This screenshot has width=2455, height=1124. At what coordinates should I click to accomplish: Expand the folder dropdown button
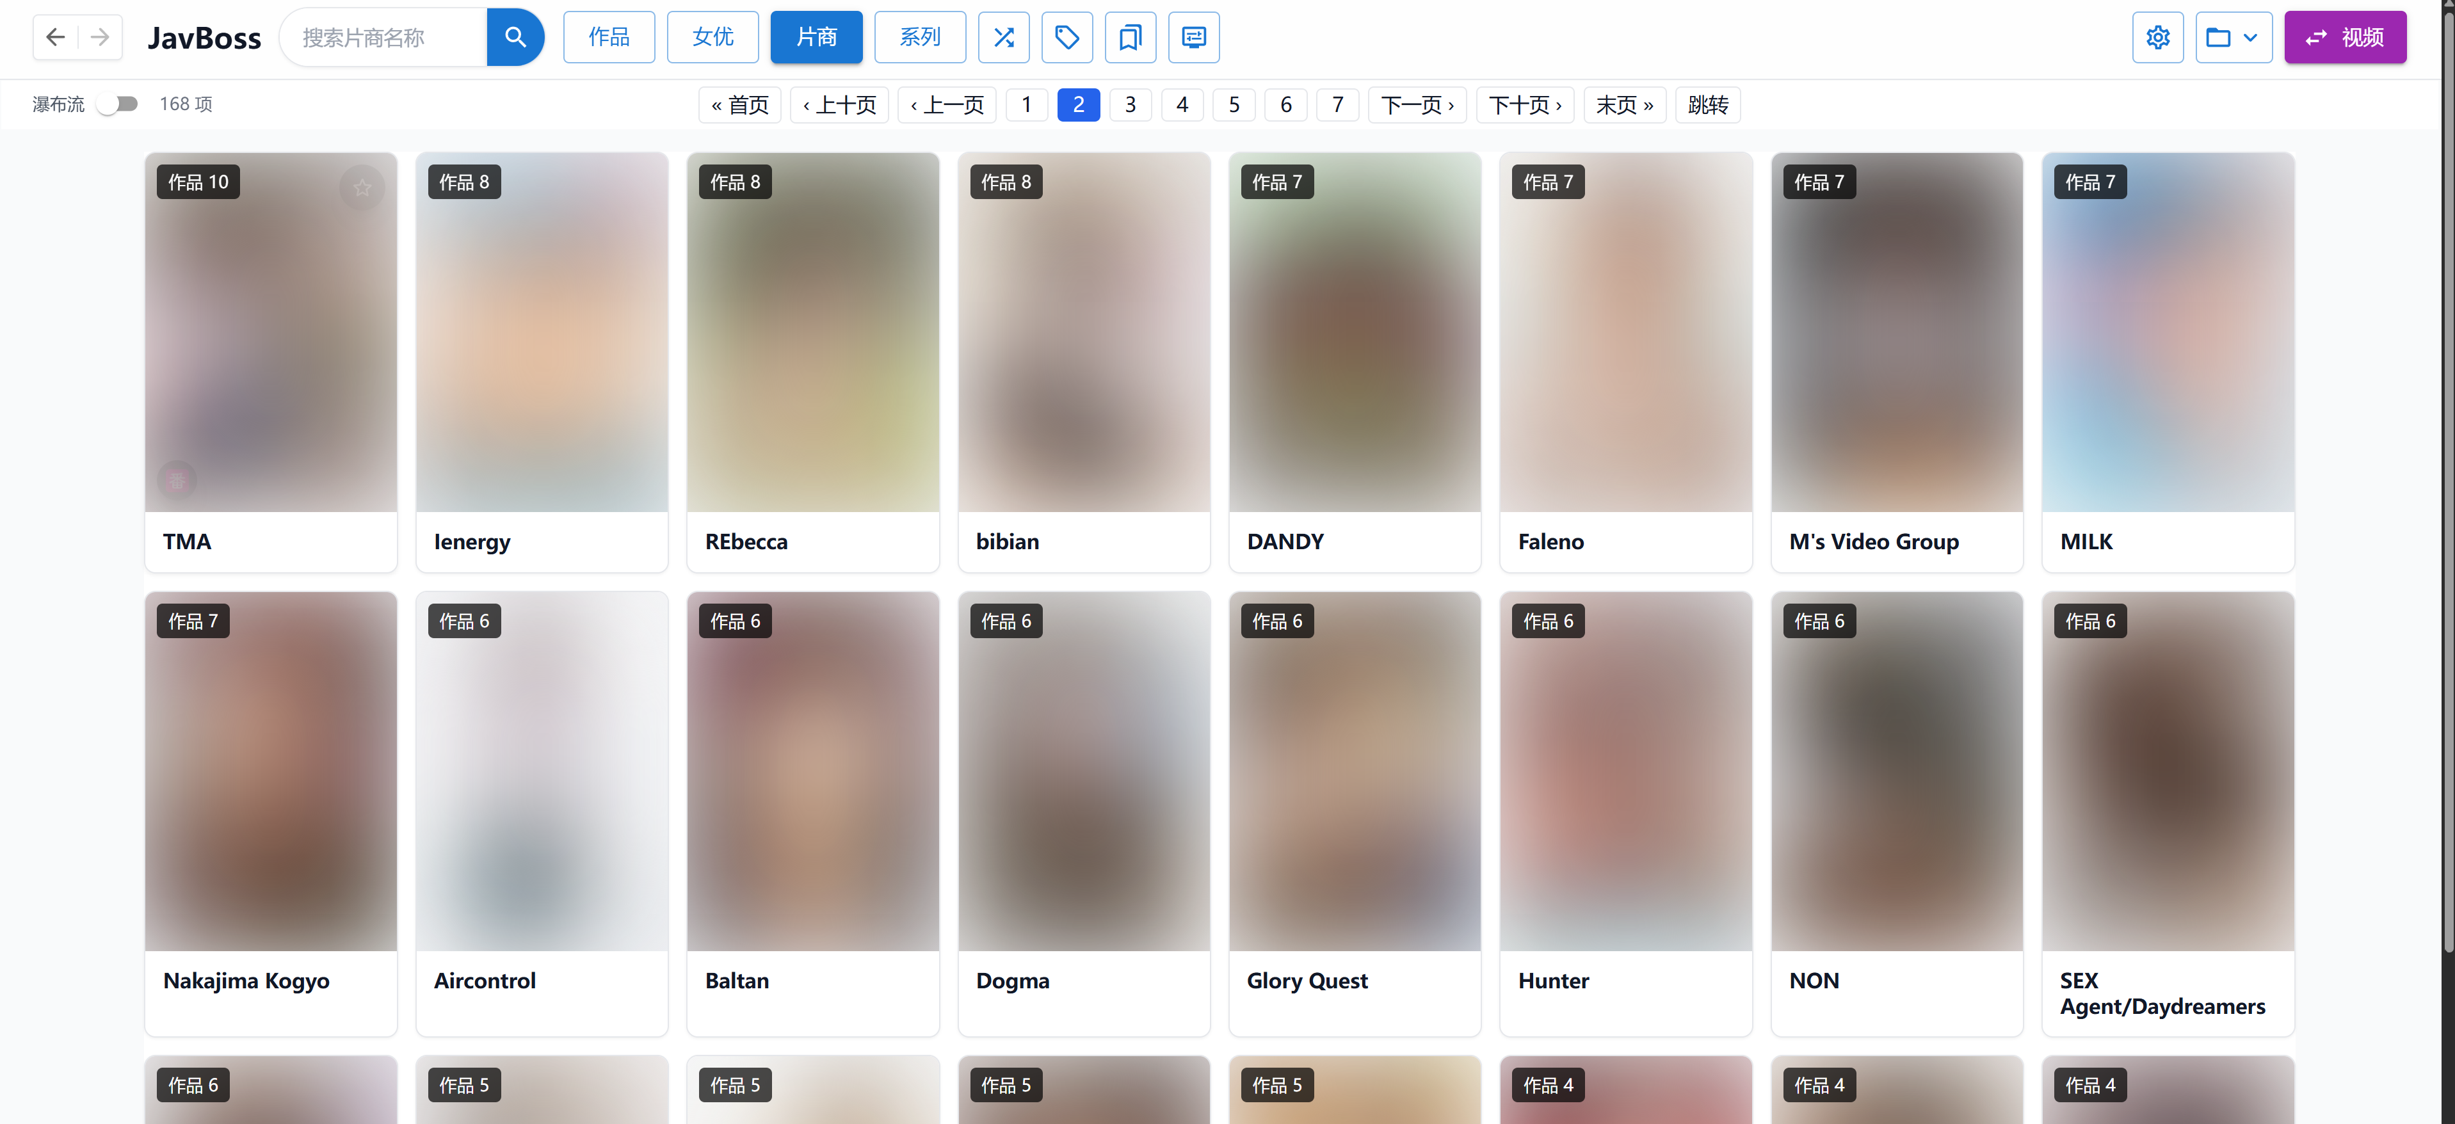coord(2233,37)
